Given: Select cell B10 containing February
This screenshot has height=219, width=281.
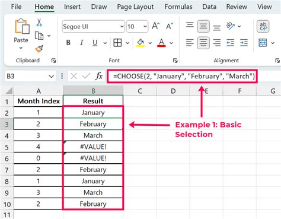Looking at the screenshot, I should (93, 204).
